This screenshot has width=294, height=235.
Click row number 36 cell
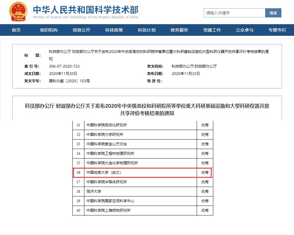tap(78, 173)
